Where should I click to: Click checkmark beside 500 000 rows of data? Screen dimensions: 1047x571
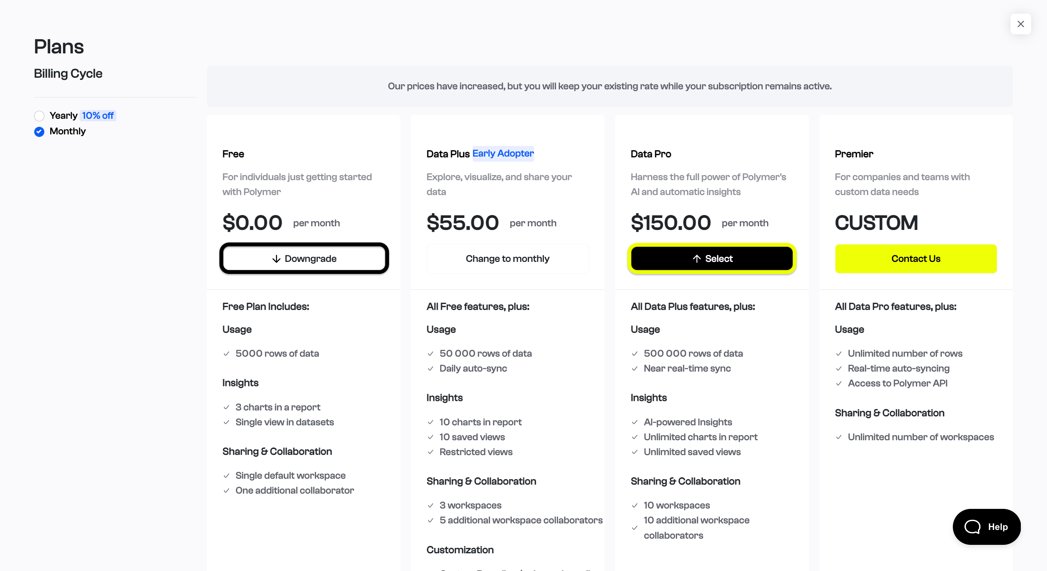point(634,354)
